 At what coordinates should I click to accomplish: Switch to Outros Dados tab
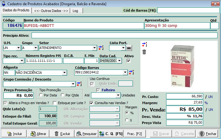[51, 11]
